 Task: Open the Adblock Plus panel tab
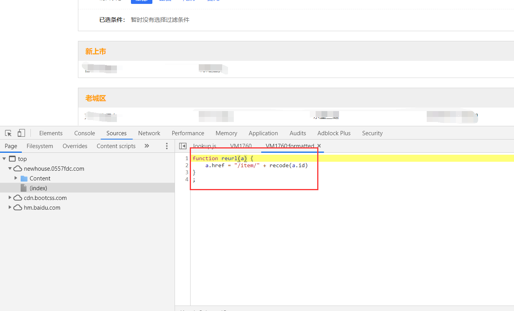pyautogui.click(x=334, y=133)
